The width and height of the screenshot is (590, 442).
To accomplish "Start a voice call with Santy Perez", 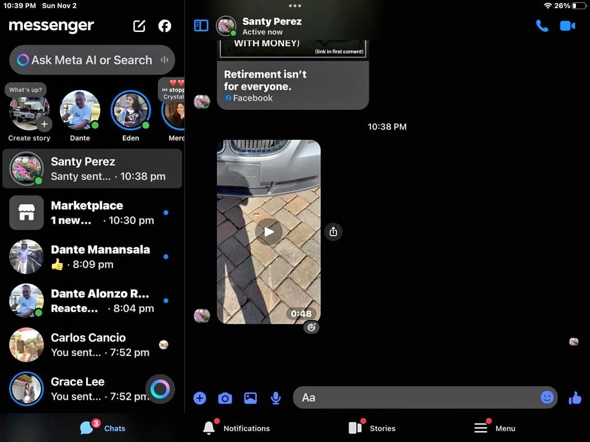I will click(542, 26).
